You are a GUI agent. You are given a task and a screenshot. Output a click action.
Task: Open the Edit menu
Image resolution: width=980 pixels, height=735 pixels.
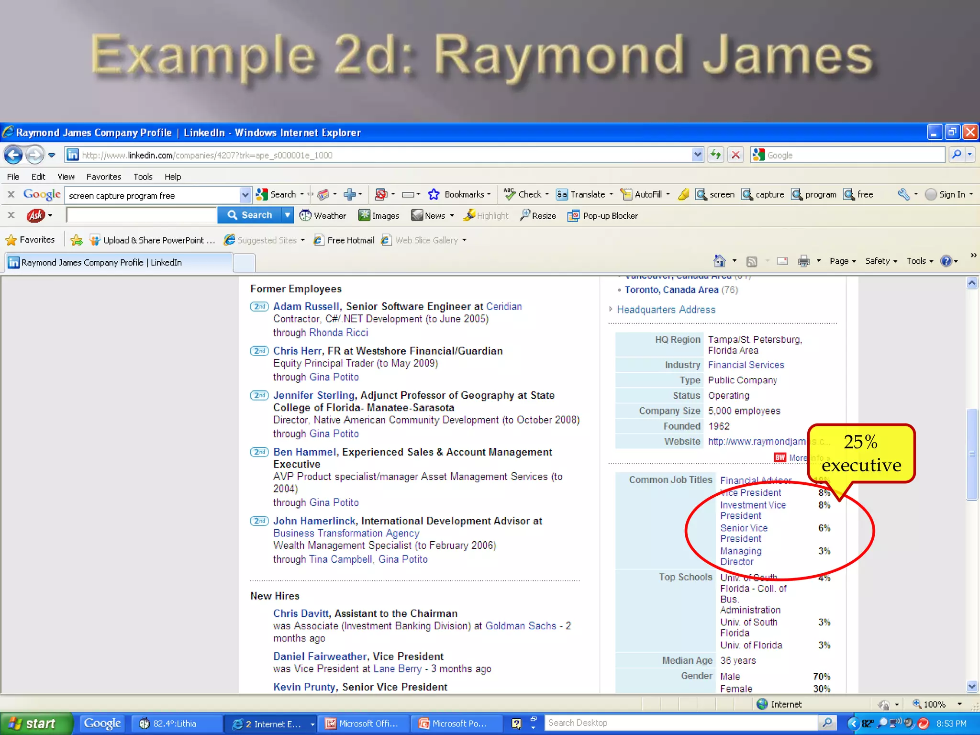pos(38,177)
